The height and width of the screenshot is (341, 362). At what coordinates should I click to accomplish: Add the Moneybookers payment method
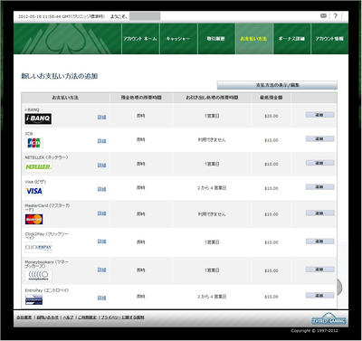click(319, 270)
